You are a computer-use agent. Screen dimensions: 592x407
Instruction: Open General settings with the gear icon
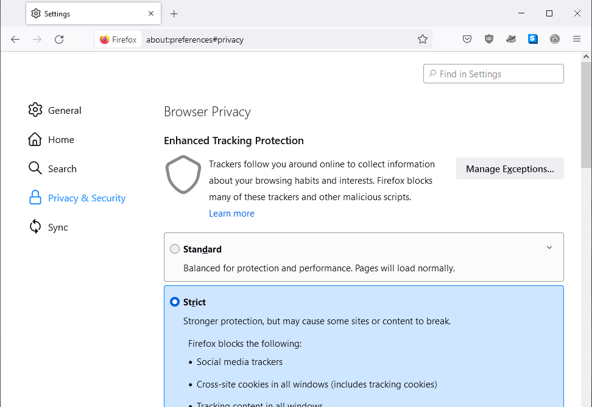[x=35, y=110]
